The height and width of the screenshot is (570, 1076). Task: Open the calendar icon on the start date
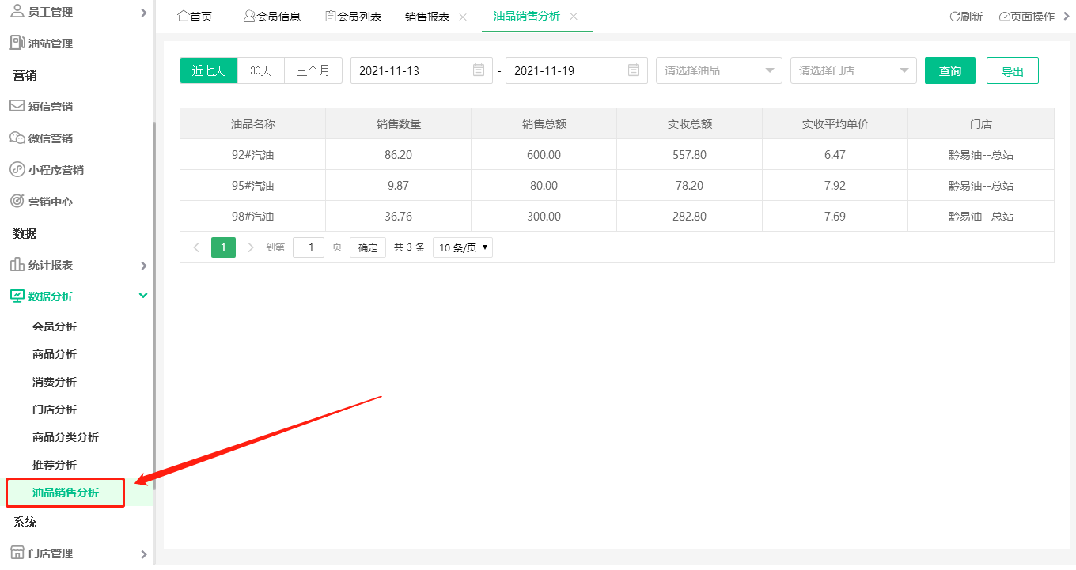[478, 70]
